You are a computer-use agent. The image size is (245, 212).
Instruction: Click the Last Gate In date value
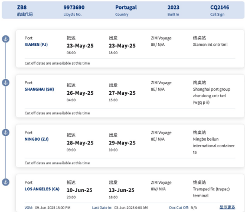point(131,208)
